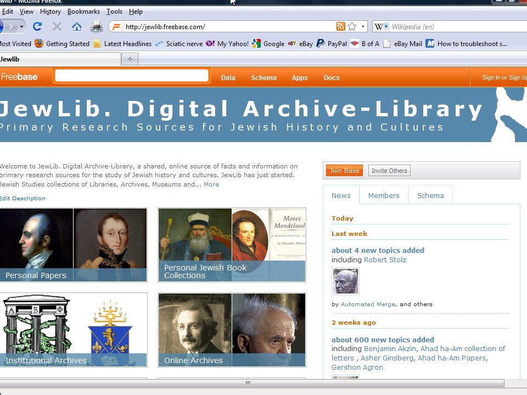
Task: Open the Bookmarks menu
Action: coord(83,12)
